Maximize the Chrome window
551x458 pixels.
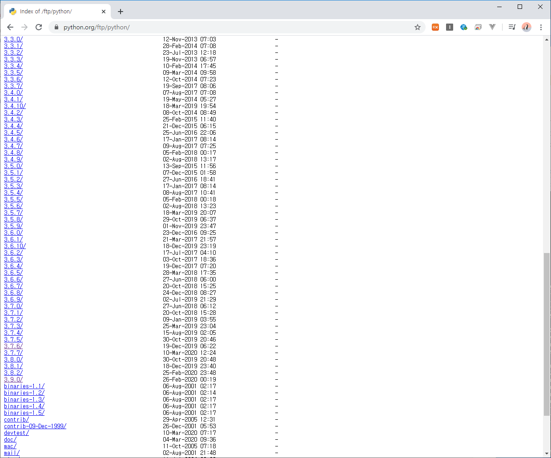(520, 7)
